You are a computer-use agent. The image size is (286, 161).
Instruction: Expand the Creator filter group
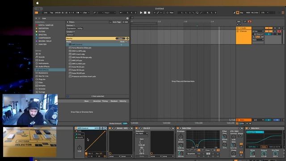[x=71, y=32]
